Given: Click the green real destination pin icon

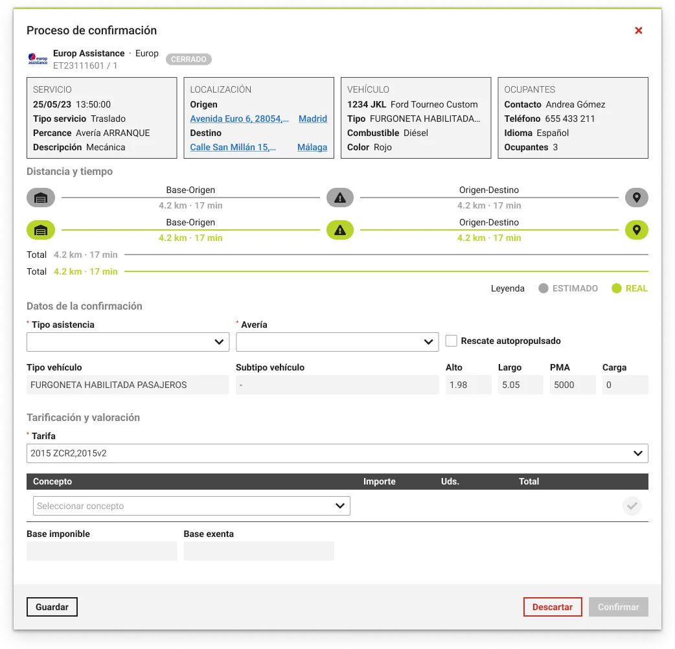Looking at the screenshot, I should coord(637,230).
